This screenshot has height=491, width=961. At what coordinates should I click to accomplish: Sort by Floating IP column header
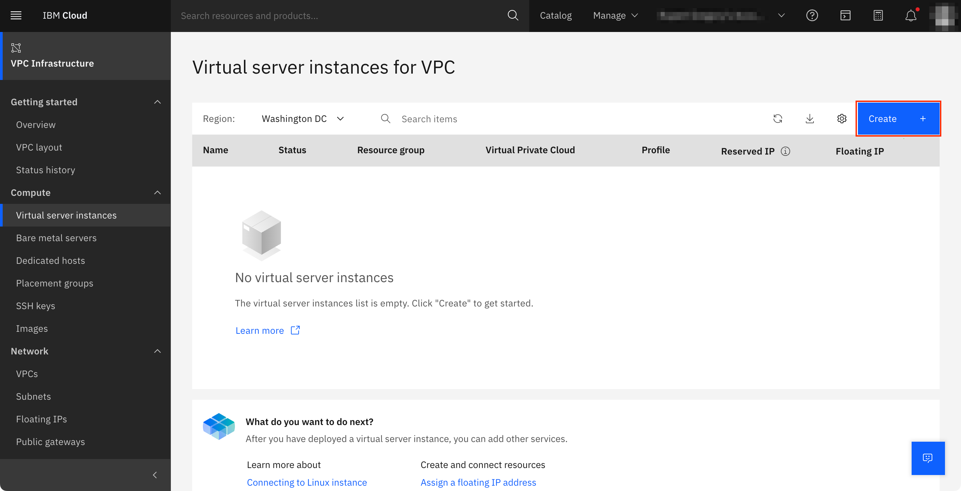coord(860,151)
